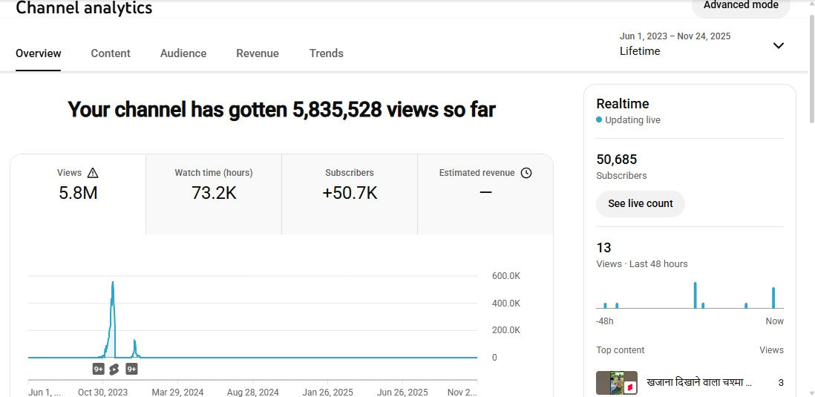Screen dimensions: 815x397
Task: Click the clock icon beside Estimated revenue
Action: (x=526, y=173)
